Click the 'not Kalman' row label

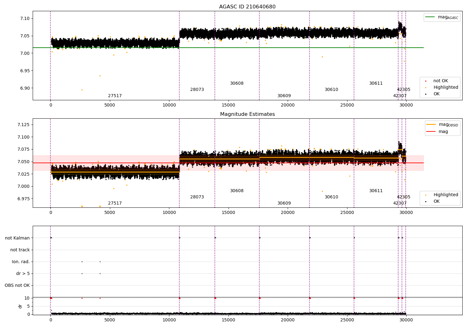(17, 238)
